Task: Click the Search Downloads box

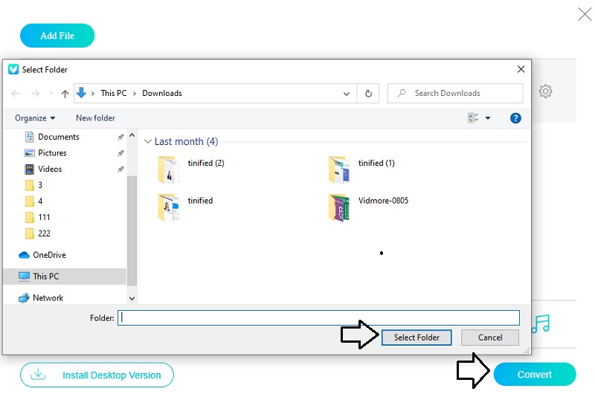Action: (x=456, y=94)
